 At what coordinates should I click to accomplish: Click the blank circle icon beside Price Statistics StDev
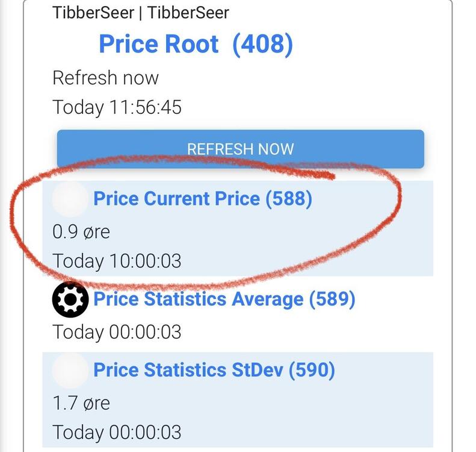70,370
